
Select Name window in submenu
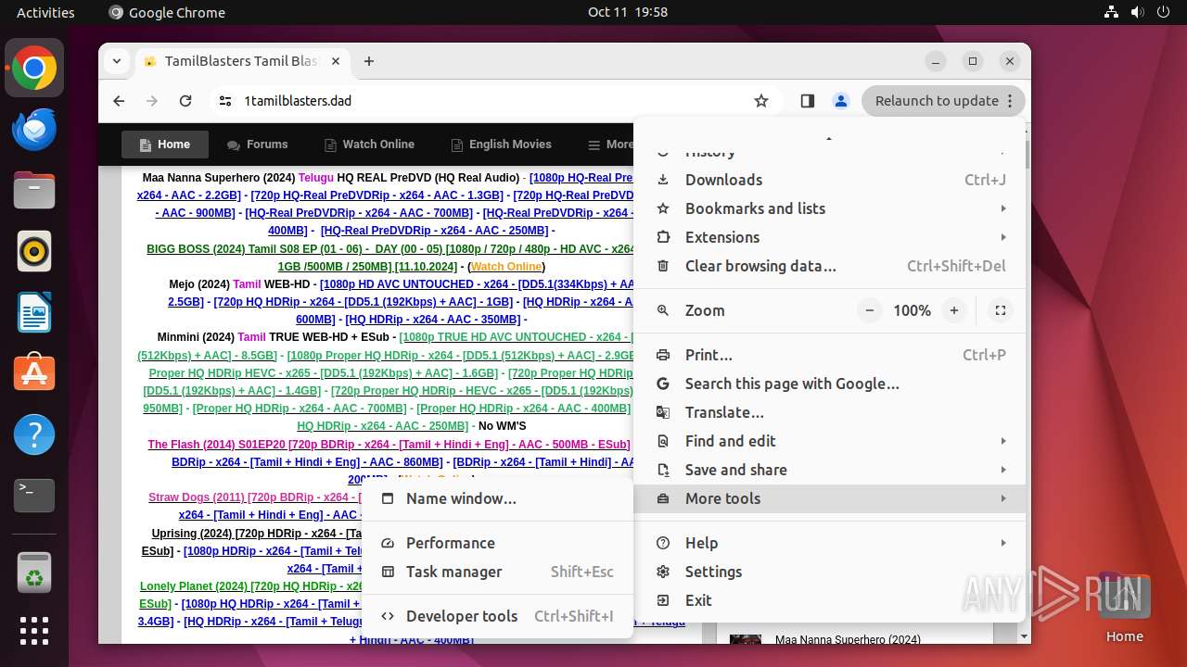[497, 498]
